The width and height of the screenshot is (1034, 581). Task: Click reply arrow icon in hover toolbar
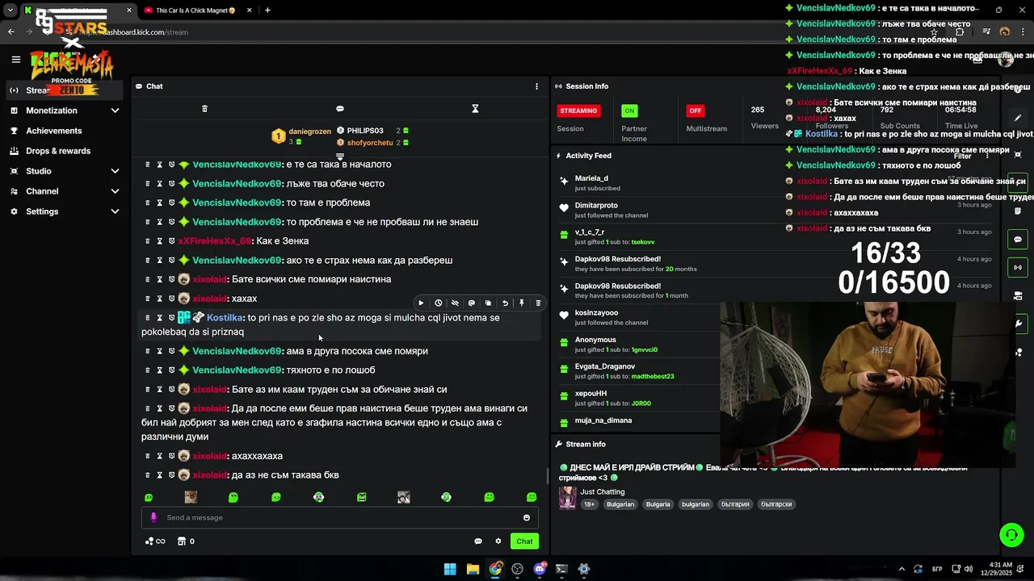point(505,303)
